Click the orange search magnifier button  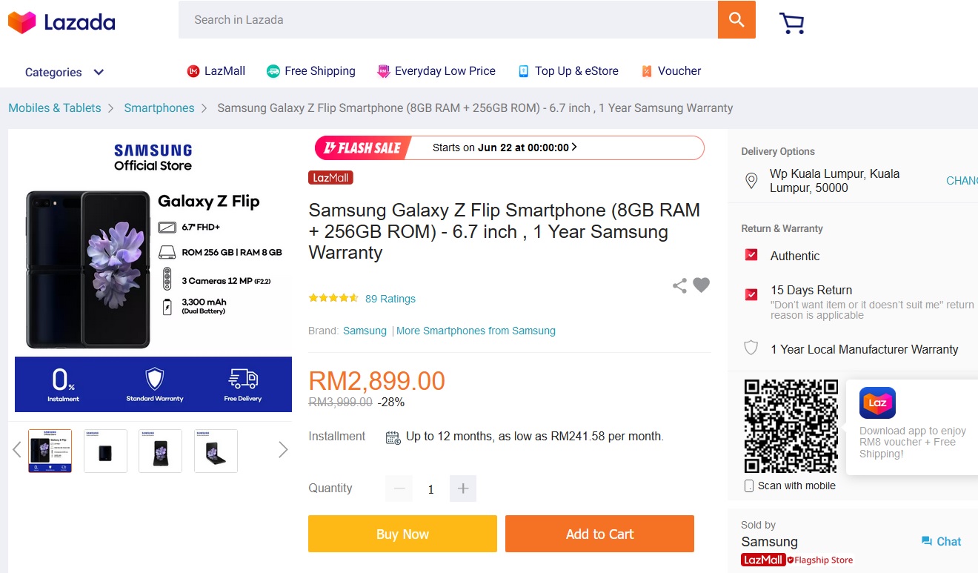pos(736,20)
